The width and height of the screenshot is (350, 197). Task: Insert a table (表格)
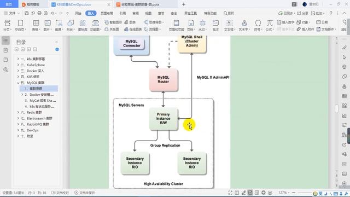pyautogui.click(x=36, y=25)
